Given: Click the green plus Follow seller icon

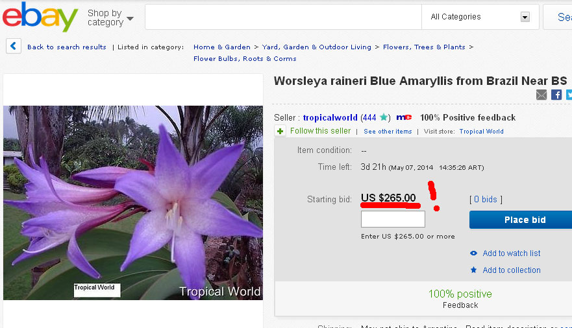Looking at the screenshot, I should pyautogui.click(x=280, y=131).
